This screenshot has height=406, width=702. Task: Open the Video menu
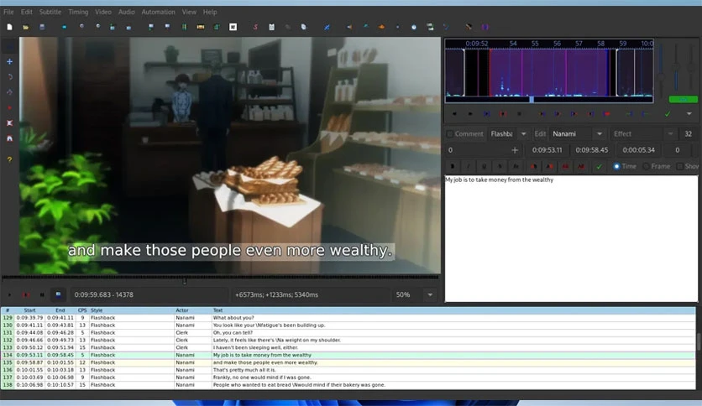(x=103, y=12)
